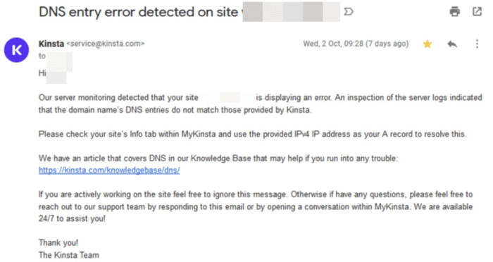Click the redacted site name in the subject
Screen dimensions: 493x262
291,12
